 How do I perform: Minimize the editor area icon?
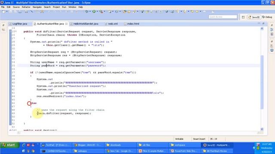pyautogui.click(x=259, y=23)
